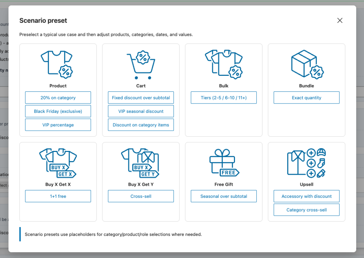The height and width of the screenshot is (258, 364).
Task: Select Fixed discount over subtotal preset
Action: (141, 98)
